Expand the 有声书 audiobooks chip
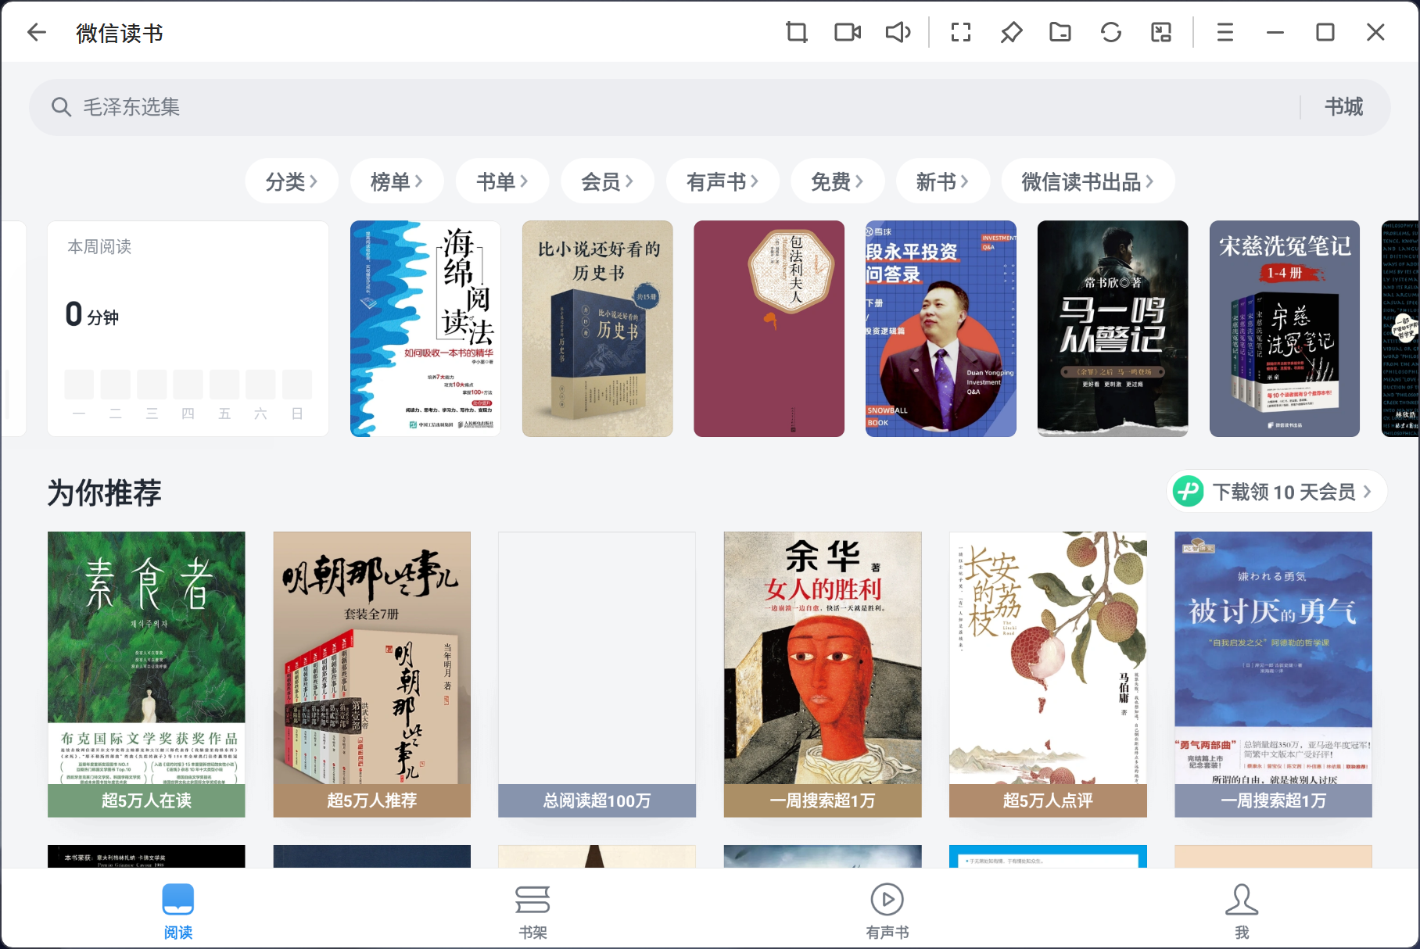 tap(722, 181)
